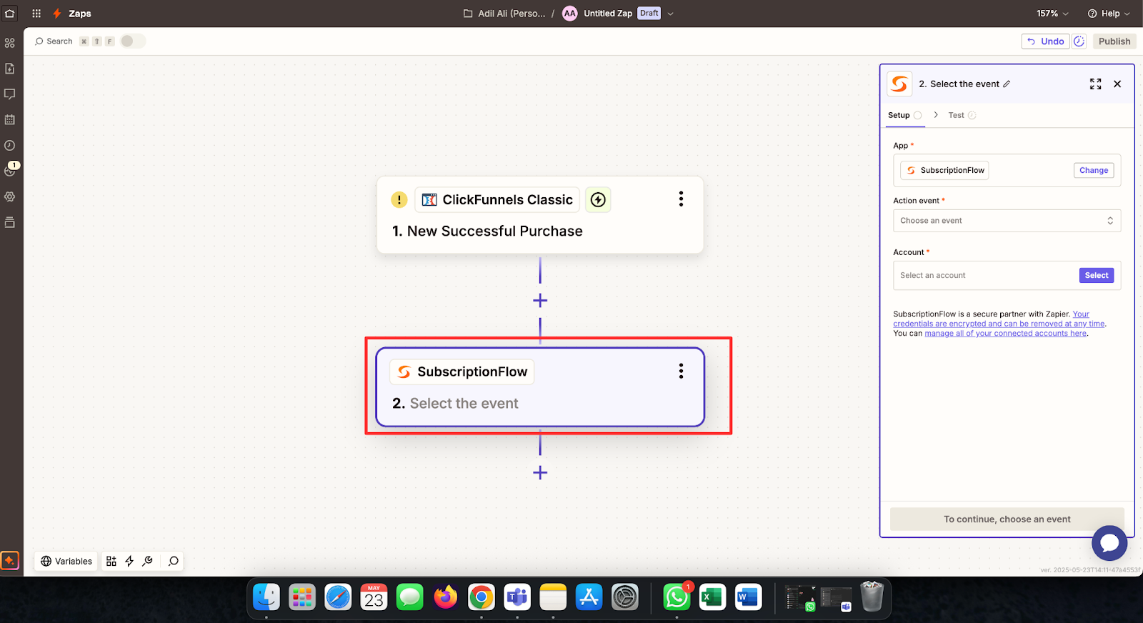Open the comments icon in sidebar
The height and width of the screenshot is (623, 1143).
tap(10, 94)
